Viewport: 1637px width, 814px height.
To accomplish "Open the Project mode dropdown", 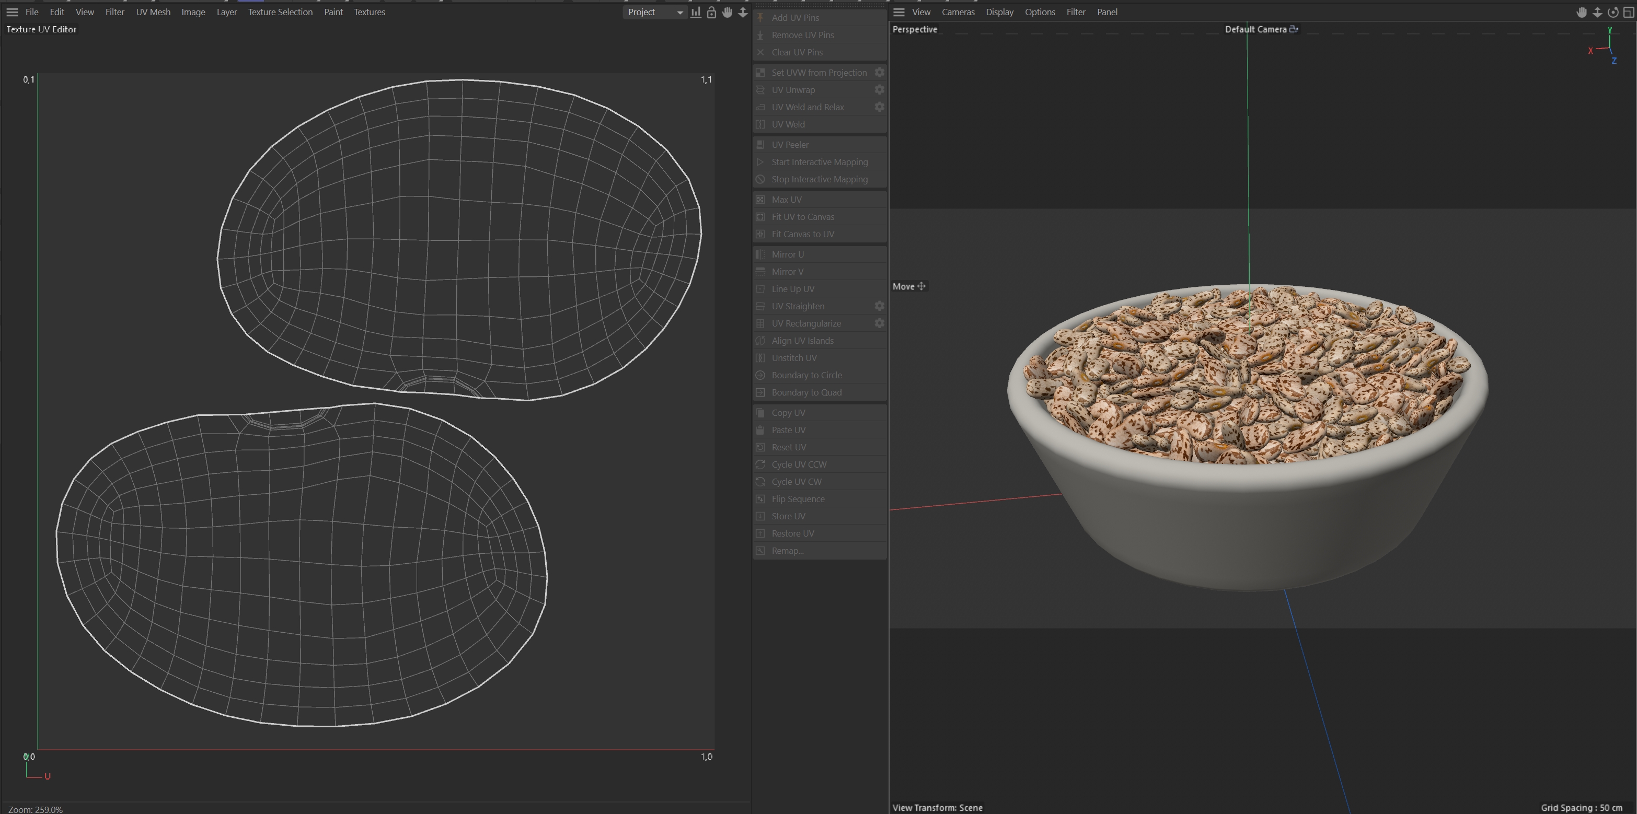I will 654,12.
